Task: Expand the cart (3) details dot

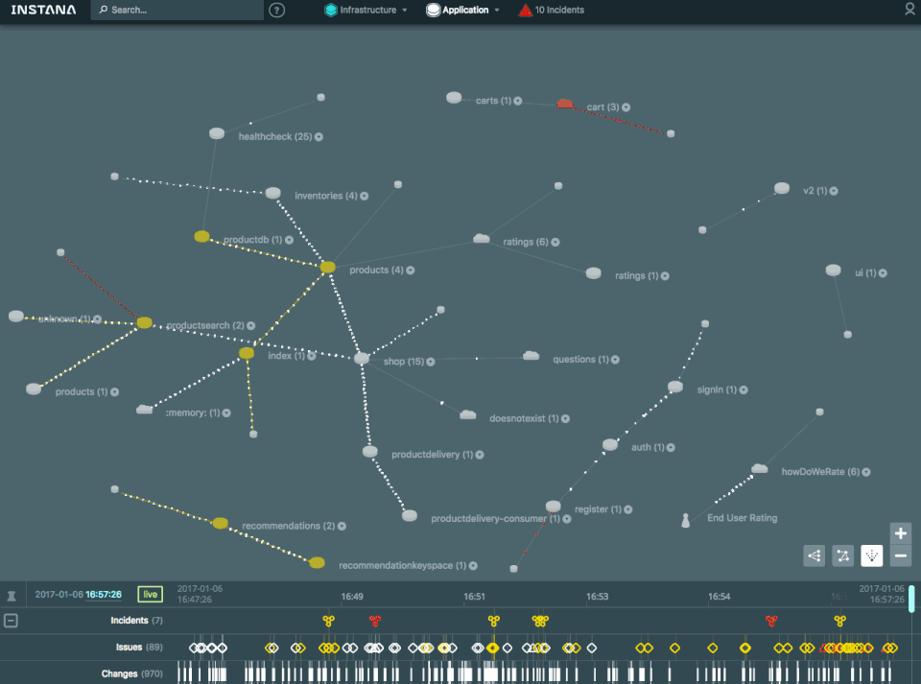Action: tap(626, 107)
